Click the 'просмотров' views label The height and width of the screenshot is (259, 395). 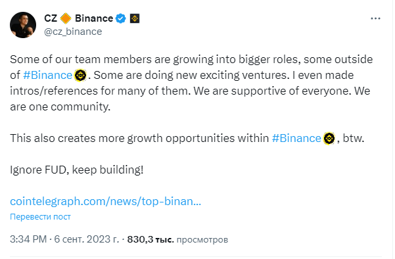[202, 239]
